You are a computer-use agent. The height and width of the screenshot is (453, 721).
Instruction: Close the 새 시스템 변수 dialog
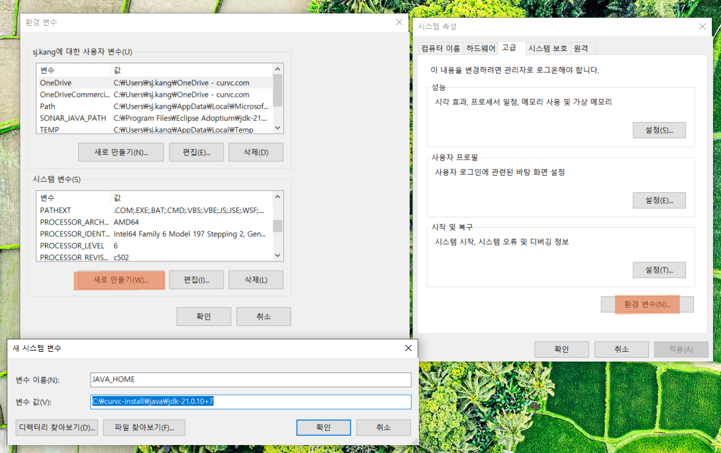pos(408,348)
